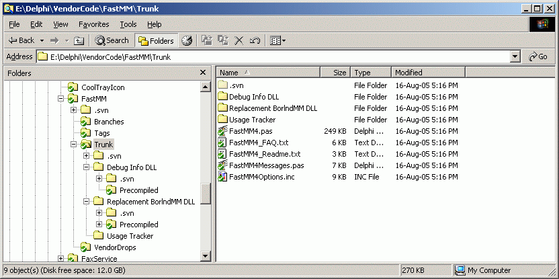Image resolution: width=559 pixels, height=279 pixels.
Task: Collapse the FastMM tree node
Action: click(60, 99)
